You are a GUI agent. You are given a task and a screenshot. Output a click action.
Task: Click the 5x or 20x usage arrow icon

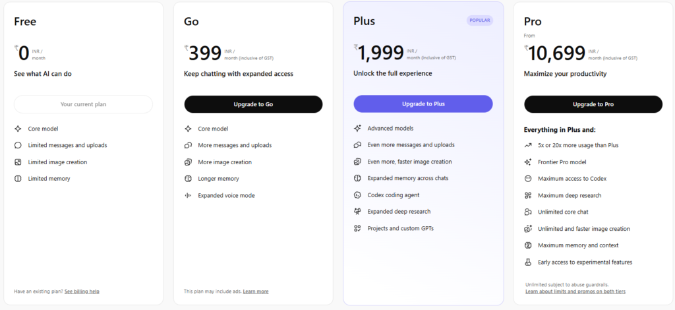coord(528,145)
